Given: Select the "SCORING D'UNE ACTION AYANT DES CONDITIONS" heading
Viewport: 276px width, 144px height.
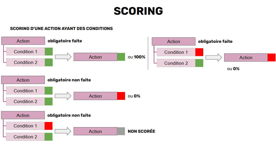Looking at the screenshot, I should (61, 28).
